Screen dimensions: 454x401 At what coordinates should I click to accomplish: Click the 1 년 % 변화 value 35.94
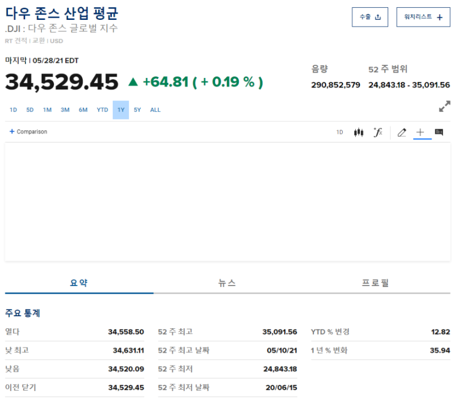click(440, 351)
